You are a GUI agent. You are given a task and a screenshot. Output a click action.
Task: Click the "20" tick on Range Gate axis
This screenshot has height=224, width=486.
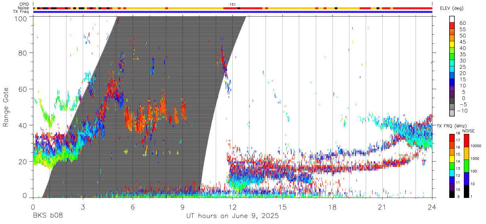pos(22,162)
